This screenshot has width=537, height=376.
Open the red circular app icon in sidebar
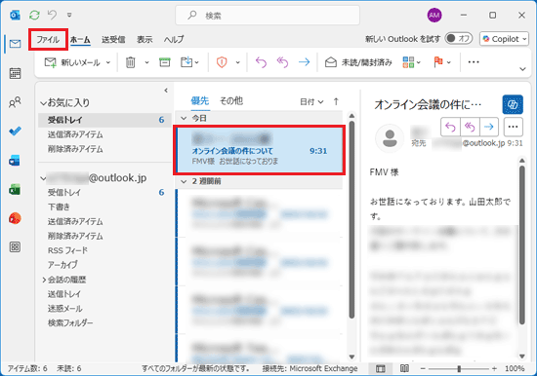tap(15, 218)
